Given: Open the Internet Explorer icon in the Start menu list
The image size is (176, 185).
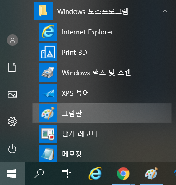Looking at the screenshot, I should [48, 32].
